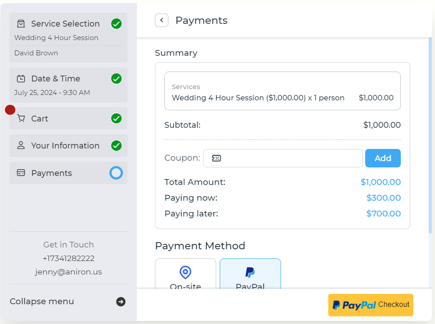Viewport: 435px width, 324px height.
Task: Collapse the sidebar menu with arrow
Action: point(121,302)
